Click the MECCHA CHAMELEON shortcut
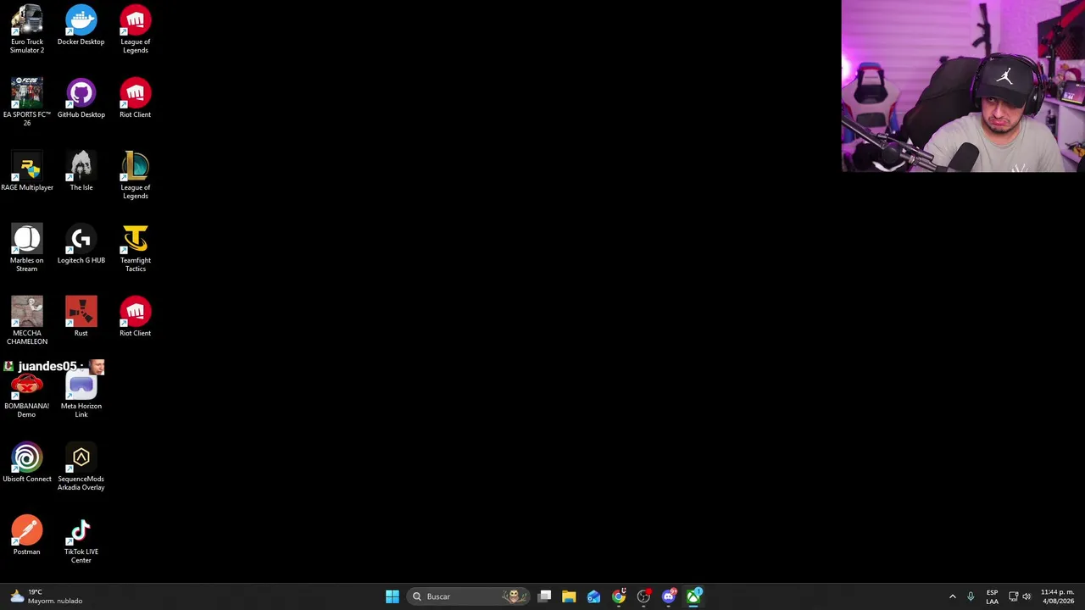This screenshot has height=610, width=1085. [x=27, y=321]
